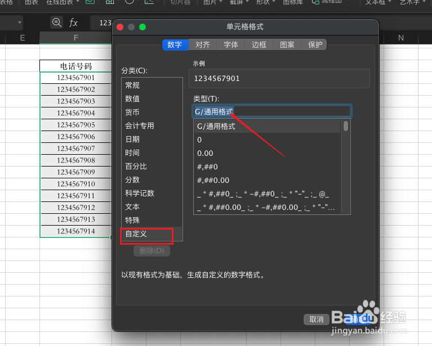Click the green zoom window button

[x=142, y=27]
